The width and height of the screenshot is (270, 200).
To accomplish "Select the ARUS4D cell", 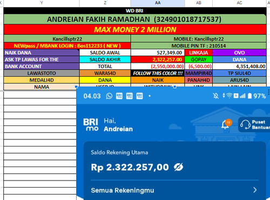I will [239, 80].
